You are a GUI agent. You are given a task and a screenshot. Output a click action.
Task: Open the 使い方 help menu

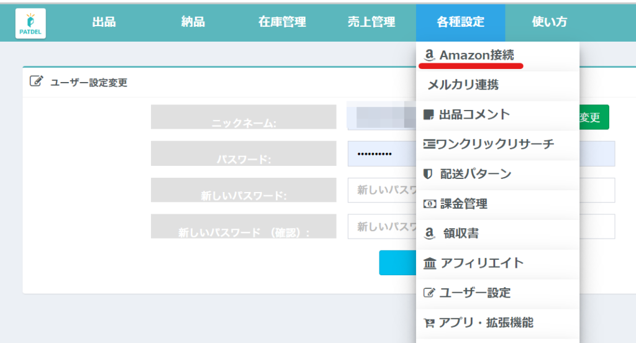point(550,22)
